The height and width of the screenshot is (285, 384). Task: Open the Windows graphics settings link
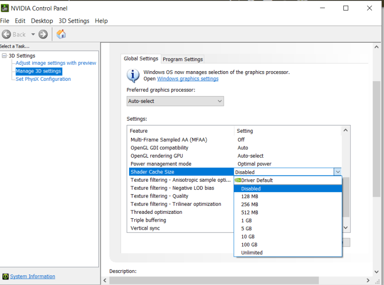[x=188, y=79]
